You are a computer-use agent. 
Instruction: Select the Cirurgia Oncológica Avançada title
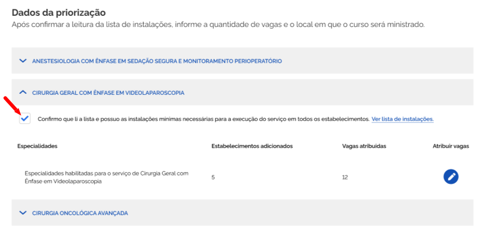click(x=80, y=213)
